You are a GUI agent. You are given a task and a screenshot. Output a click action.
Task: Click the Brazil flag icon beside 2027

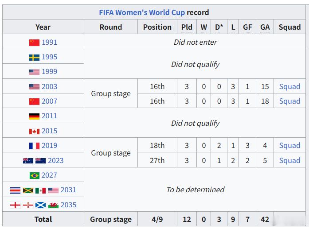(x=35, y=175)
